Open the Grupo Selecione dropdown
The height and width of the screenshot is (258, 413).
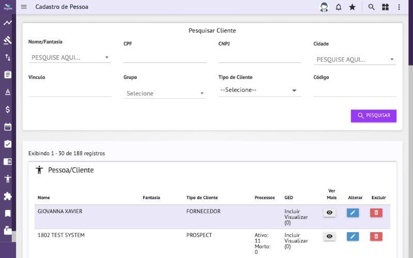(165, 93)
